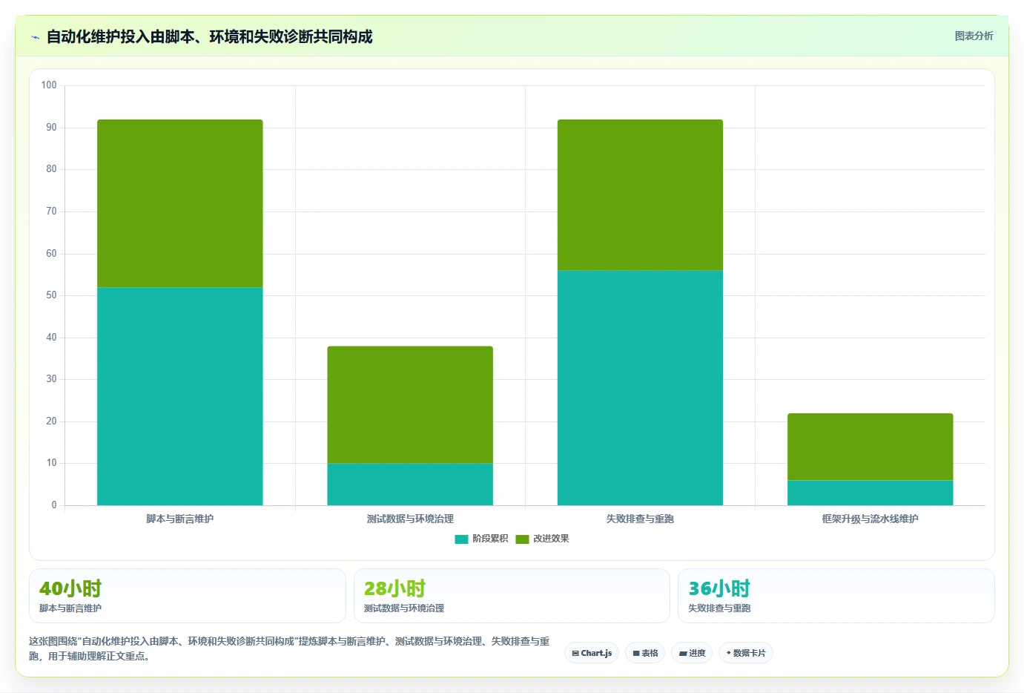
Task: Click the 图表分析 label in the header
Action: pos(974,36)
